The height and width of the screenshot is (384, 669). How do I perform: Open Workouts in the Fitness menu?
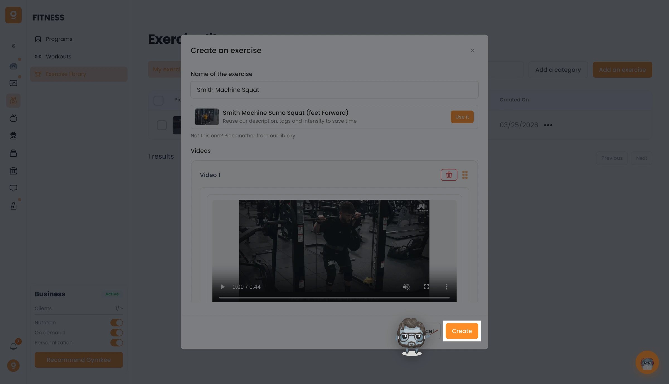pos(79,56)
